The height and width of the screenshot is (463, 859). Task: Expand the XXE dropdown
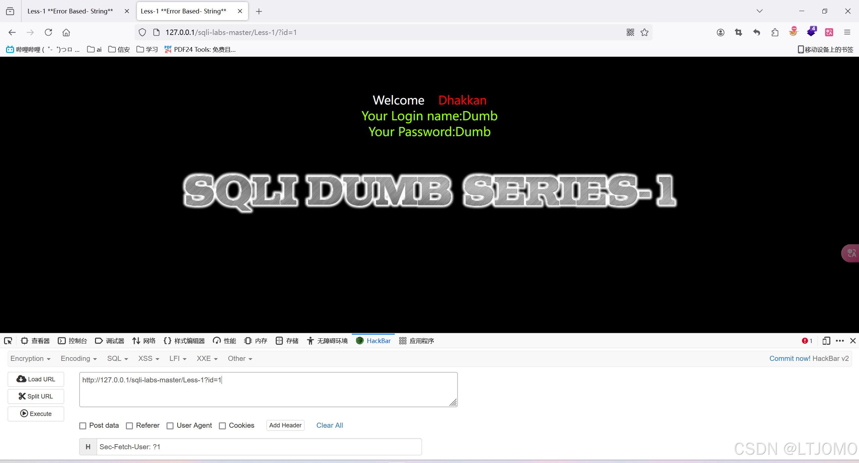[x=207, y=359]
